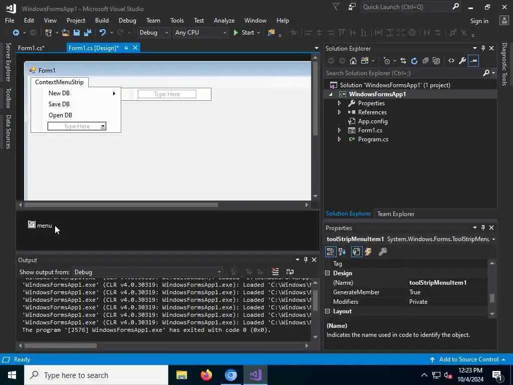Toggle Preview Selected Items in Solution Explorer
Image resolution: width=513 pixels, height=385 pixels.
click(x=473, y=61)
